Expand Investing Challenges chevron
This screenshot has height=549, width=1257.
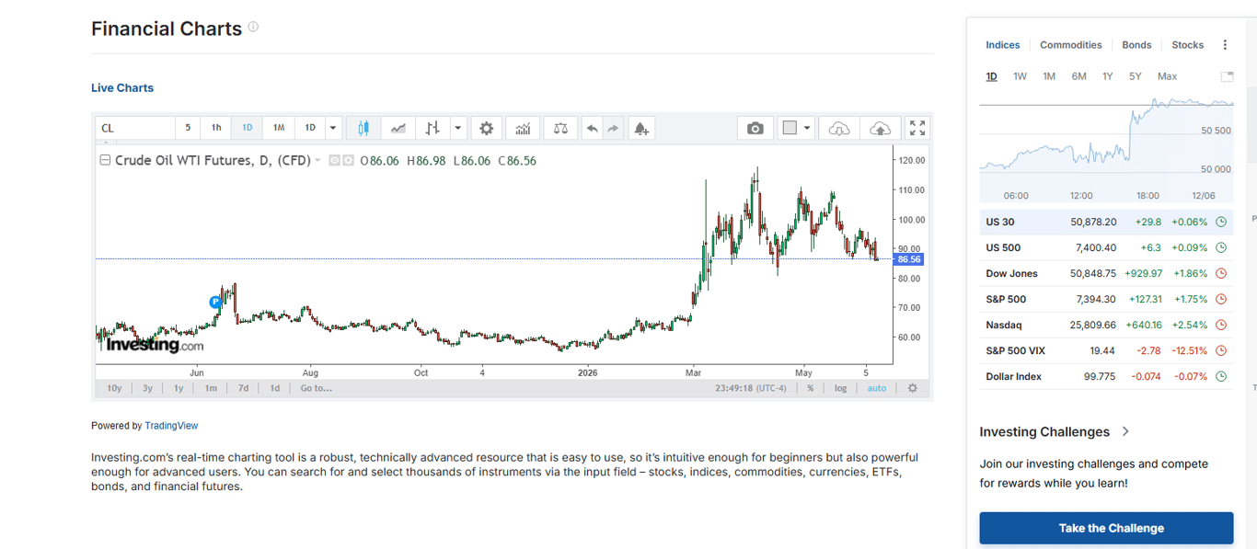(1125, 431)
